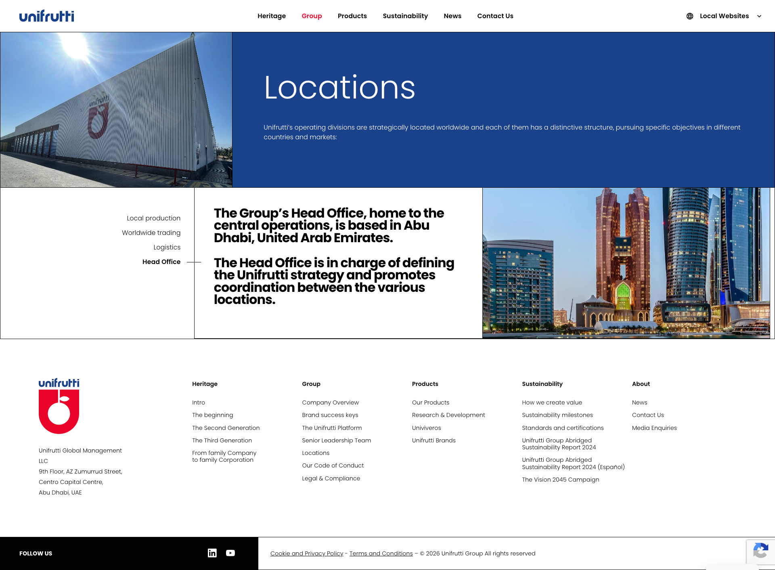775x570 pixels.
Task: Open Unifrutti's LinkedIn page
Action: (212, 553)
